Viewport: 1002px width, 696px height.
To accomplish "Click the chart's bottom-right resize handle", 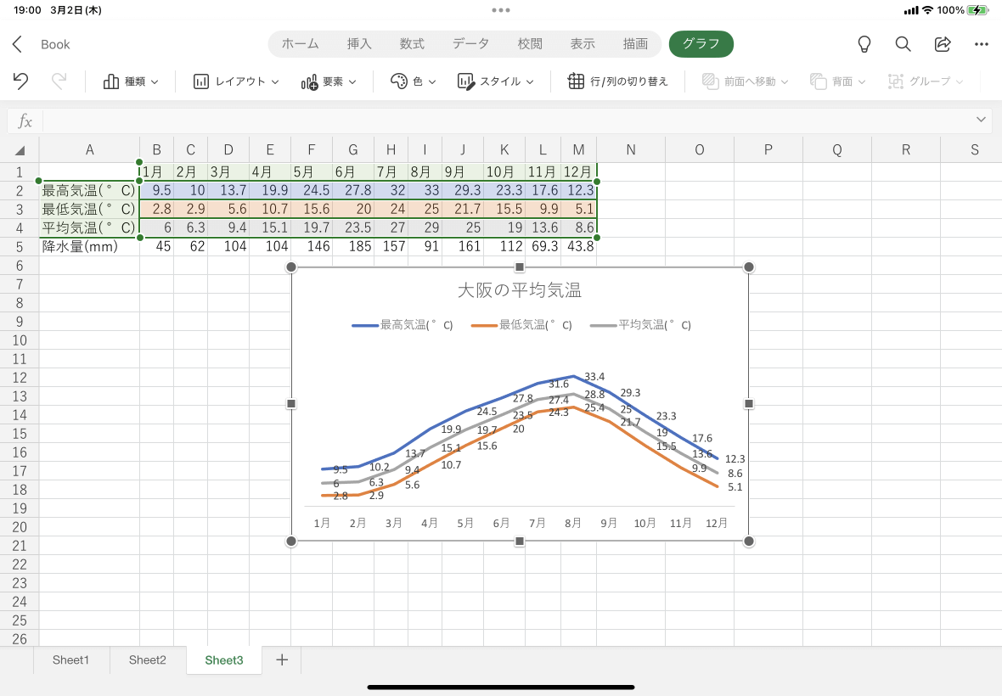I will pos(748,541).
